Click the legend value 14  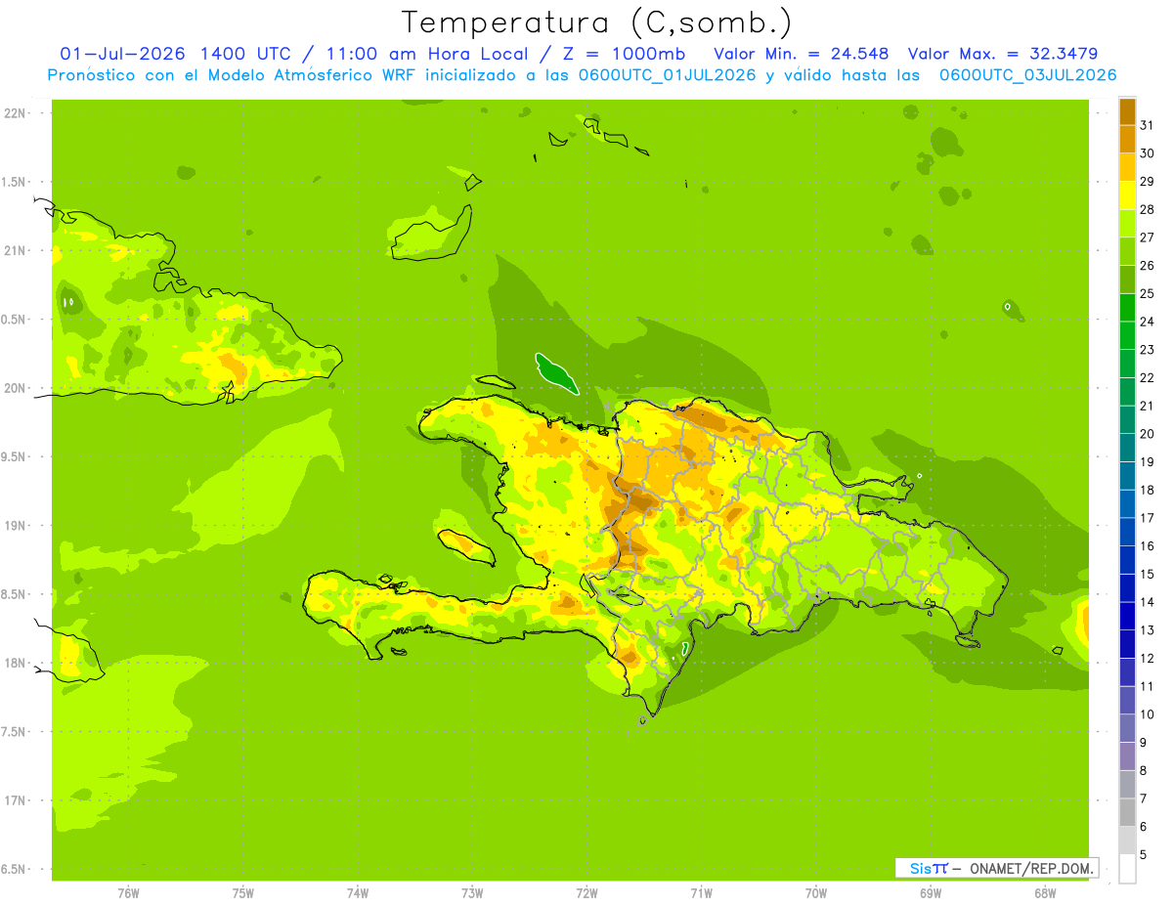point(1147,602)
